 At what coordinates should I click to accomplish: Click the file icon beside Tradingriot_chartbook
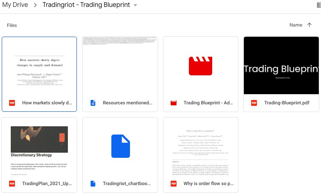tap(93, 184)
